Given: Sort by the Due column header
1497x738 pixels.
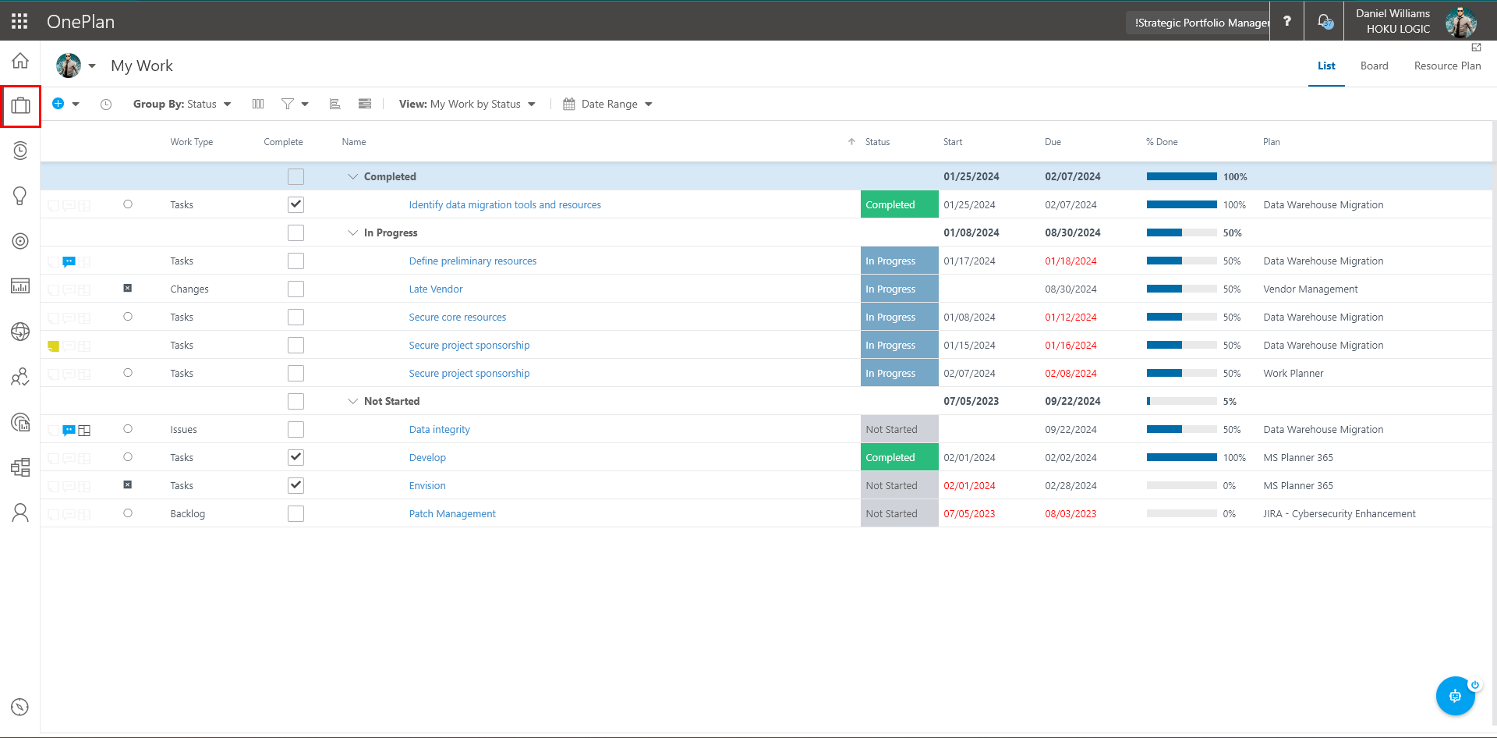Looking at the screenshot, I should [1053, 142].
